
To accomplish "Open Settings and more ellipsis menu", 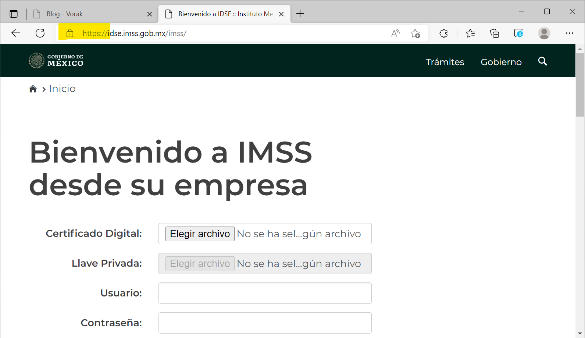I will [570, 33].
